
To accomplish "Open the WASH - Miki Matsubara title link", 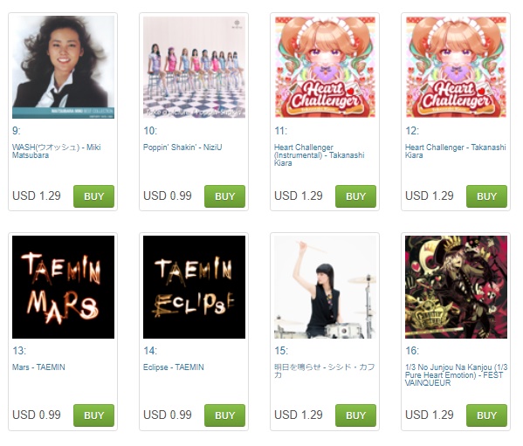I will (x=57, y=151).
